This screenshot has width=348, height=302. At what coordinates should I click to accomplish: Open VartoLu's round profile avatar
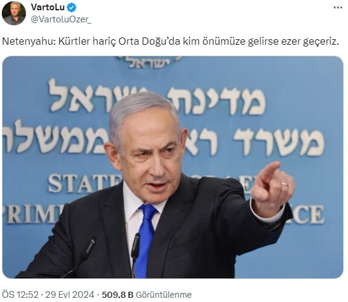pyautogui.click(x=14, y=13)
